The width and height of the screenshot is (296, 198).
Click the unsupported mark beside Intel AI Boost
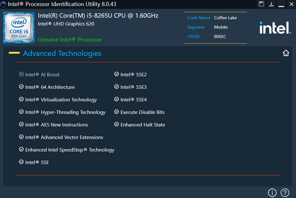[x=21, y=75]
